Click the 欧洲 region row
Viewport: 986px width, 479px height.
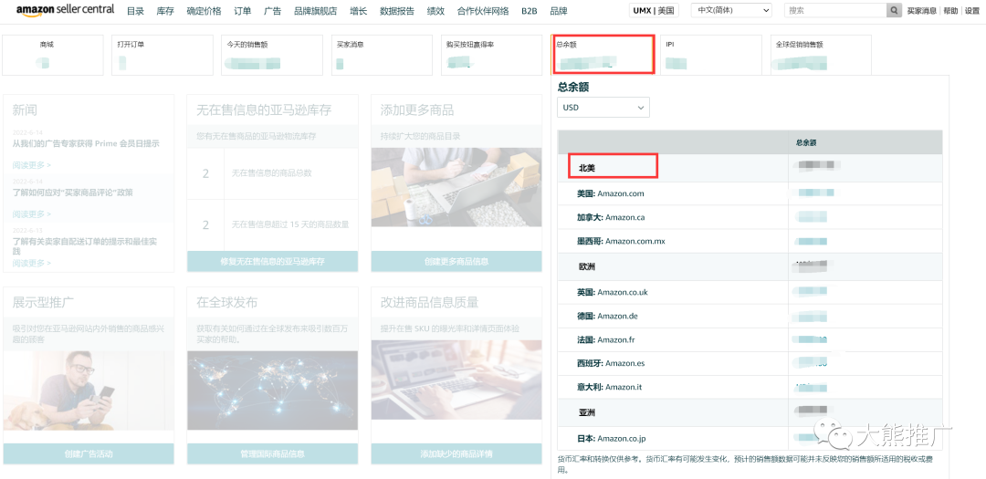[750, 267]
